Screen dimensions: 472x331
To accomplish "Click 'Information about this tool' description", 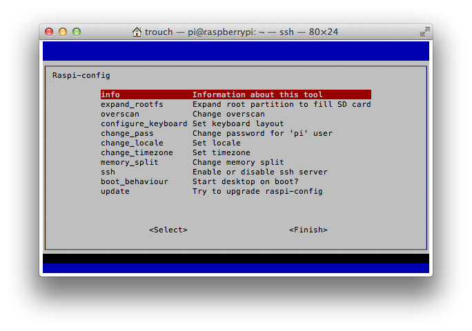I will pyautogui.click(x=257, y=94).
